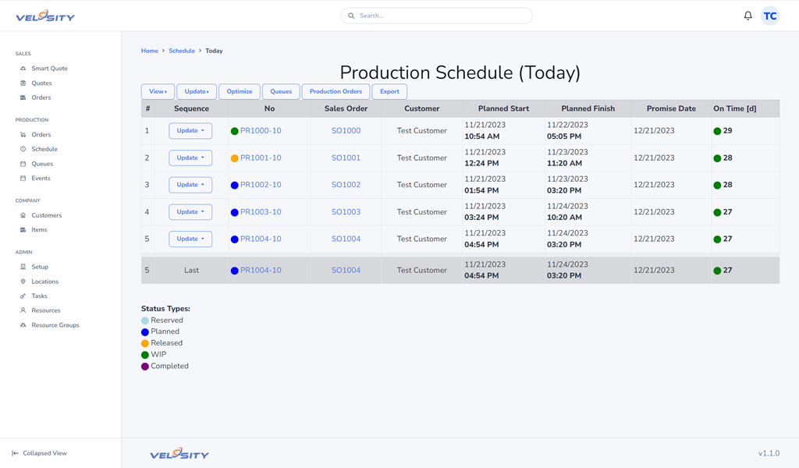The width and height of the screenshot is (799, 468).
Task: Click the Customers sidebar icon
Action: (23, 215)
